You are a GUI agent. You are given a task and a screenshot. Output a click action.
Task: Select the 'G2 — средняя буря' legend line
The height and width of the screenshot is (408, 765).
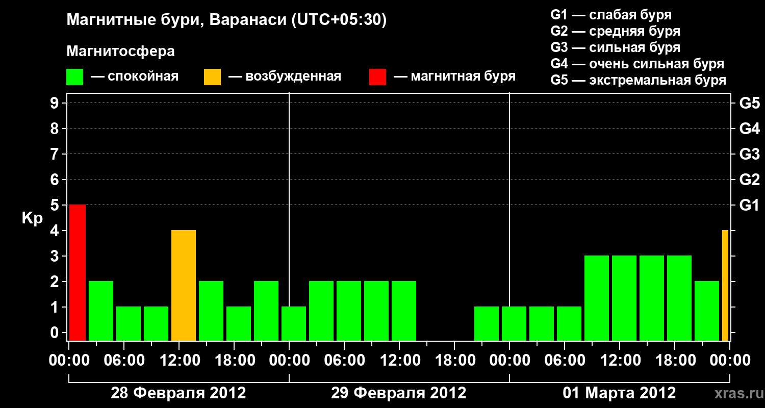(x=615, y=31)
